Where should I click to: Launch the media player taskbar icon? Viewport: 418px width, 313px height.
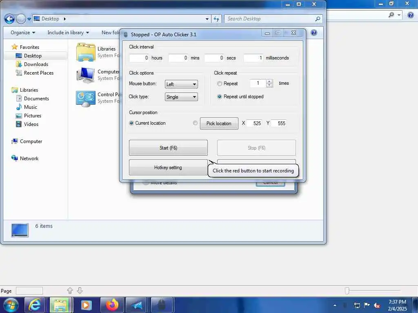(86, 305)
